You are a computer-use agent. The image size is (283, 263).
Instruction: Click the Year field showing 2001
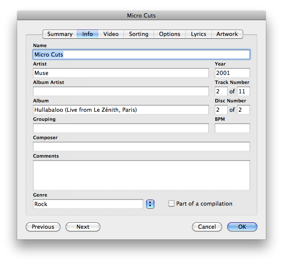coord(232,73)
